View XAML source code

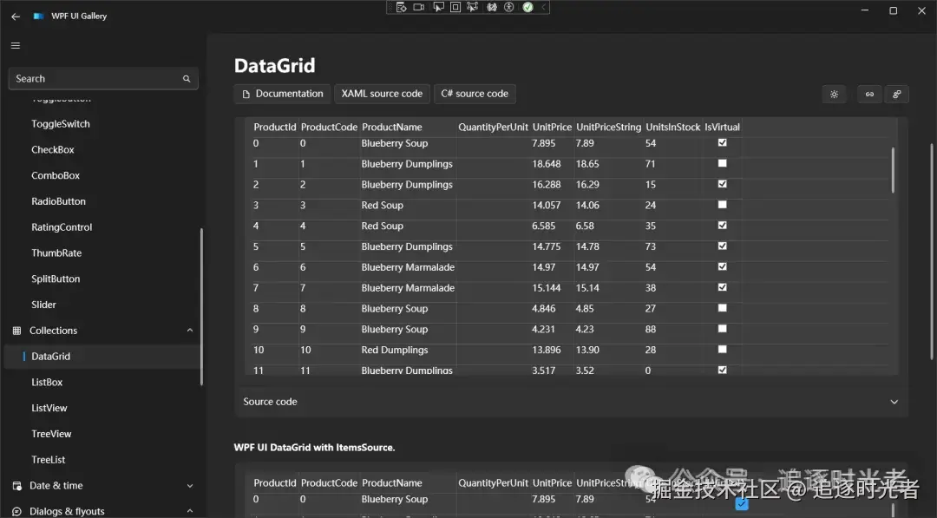(x=382, y=94)
